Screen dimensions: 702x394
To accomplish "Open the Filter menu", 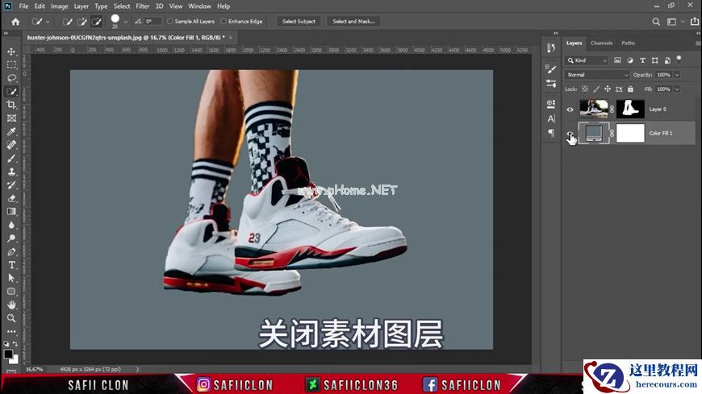I will [142, 6].
